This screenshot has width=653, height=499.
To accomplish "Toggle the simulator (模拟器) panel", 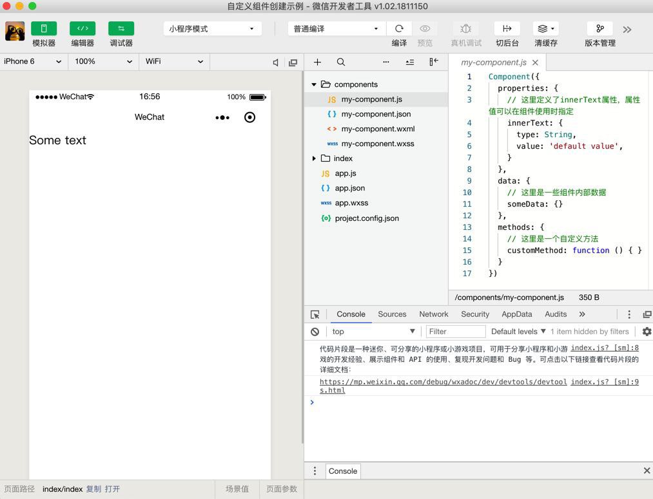I will pos(44,28).
